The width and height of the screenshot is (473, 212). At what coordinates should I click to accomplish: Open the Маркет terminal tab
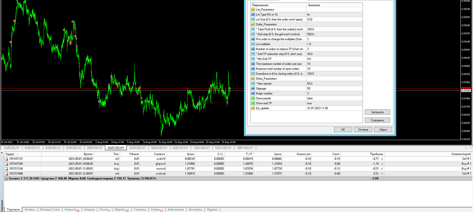[122, 209]
